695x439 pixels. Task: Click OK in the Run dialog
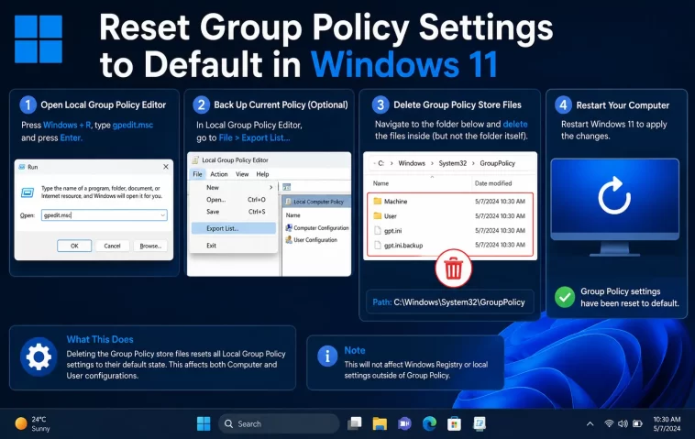tap(74, 246)
